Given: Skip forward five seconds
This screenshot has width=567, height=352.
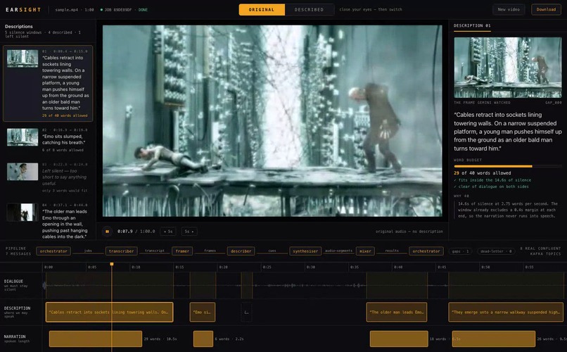Looking at the screenshot, I should point(189,231).
